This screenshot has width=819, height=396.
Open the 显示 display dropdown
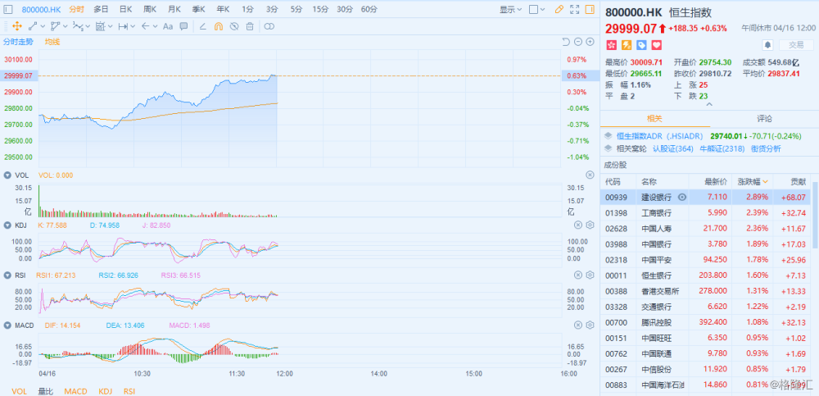pyautogui.click(x=511, y=9)
